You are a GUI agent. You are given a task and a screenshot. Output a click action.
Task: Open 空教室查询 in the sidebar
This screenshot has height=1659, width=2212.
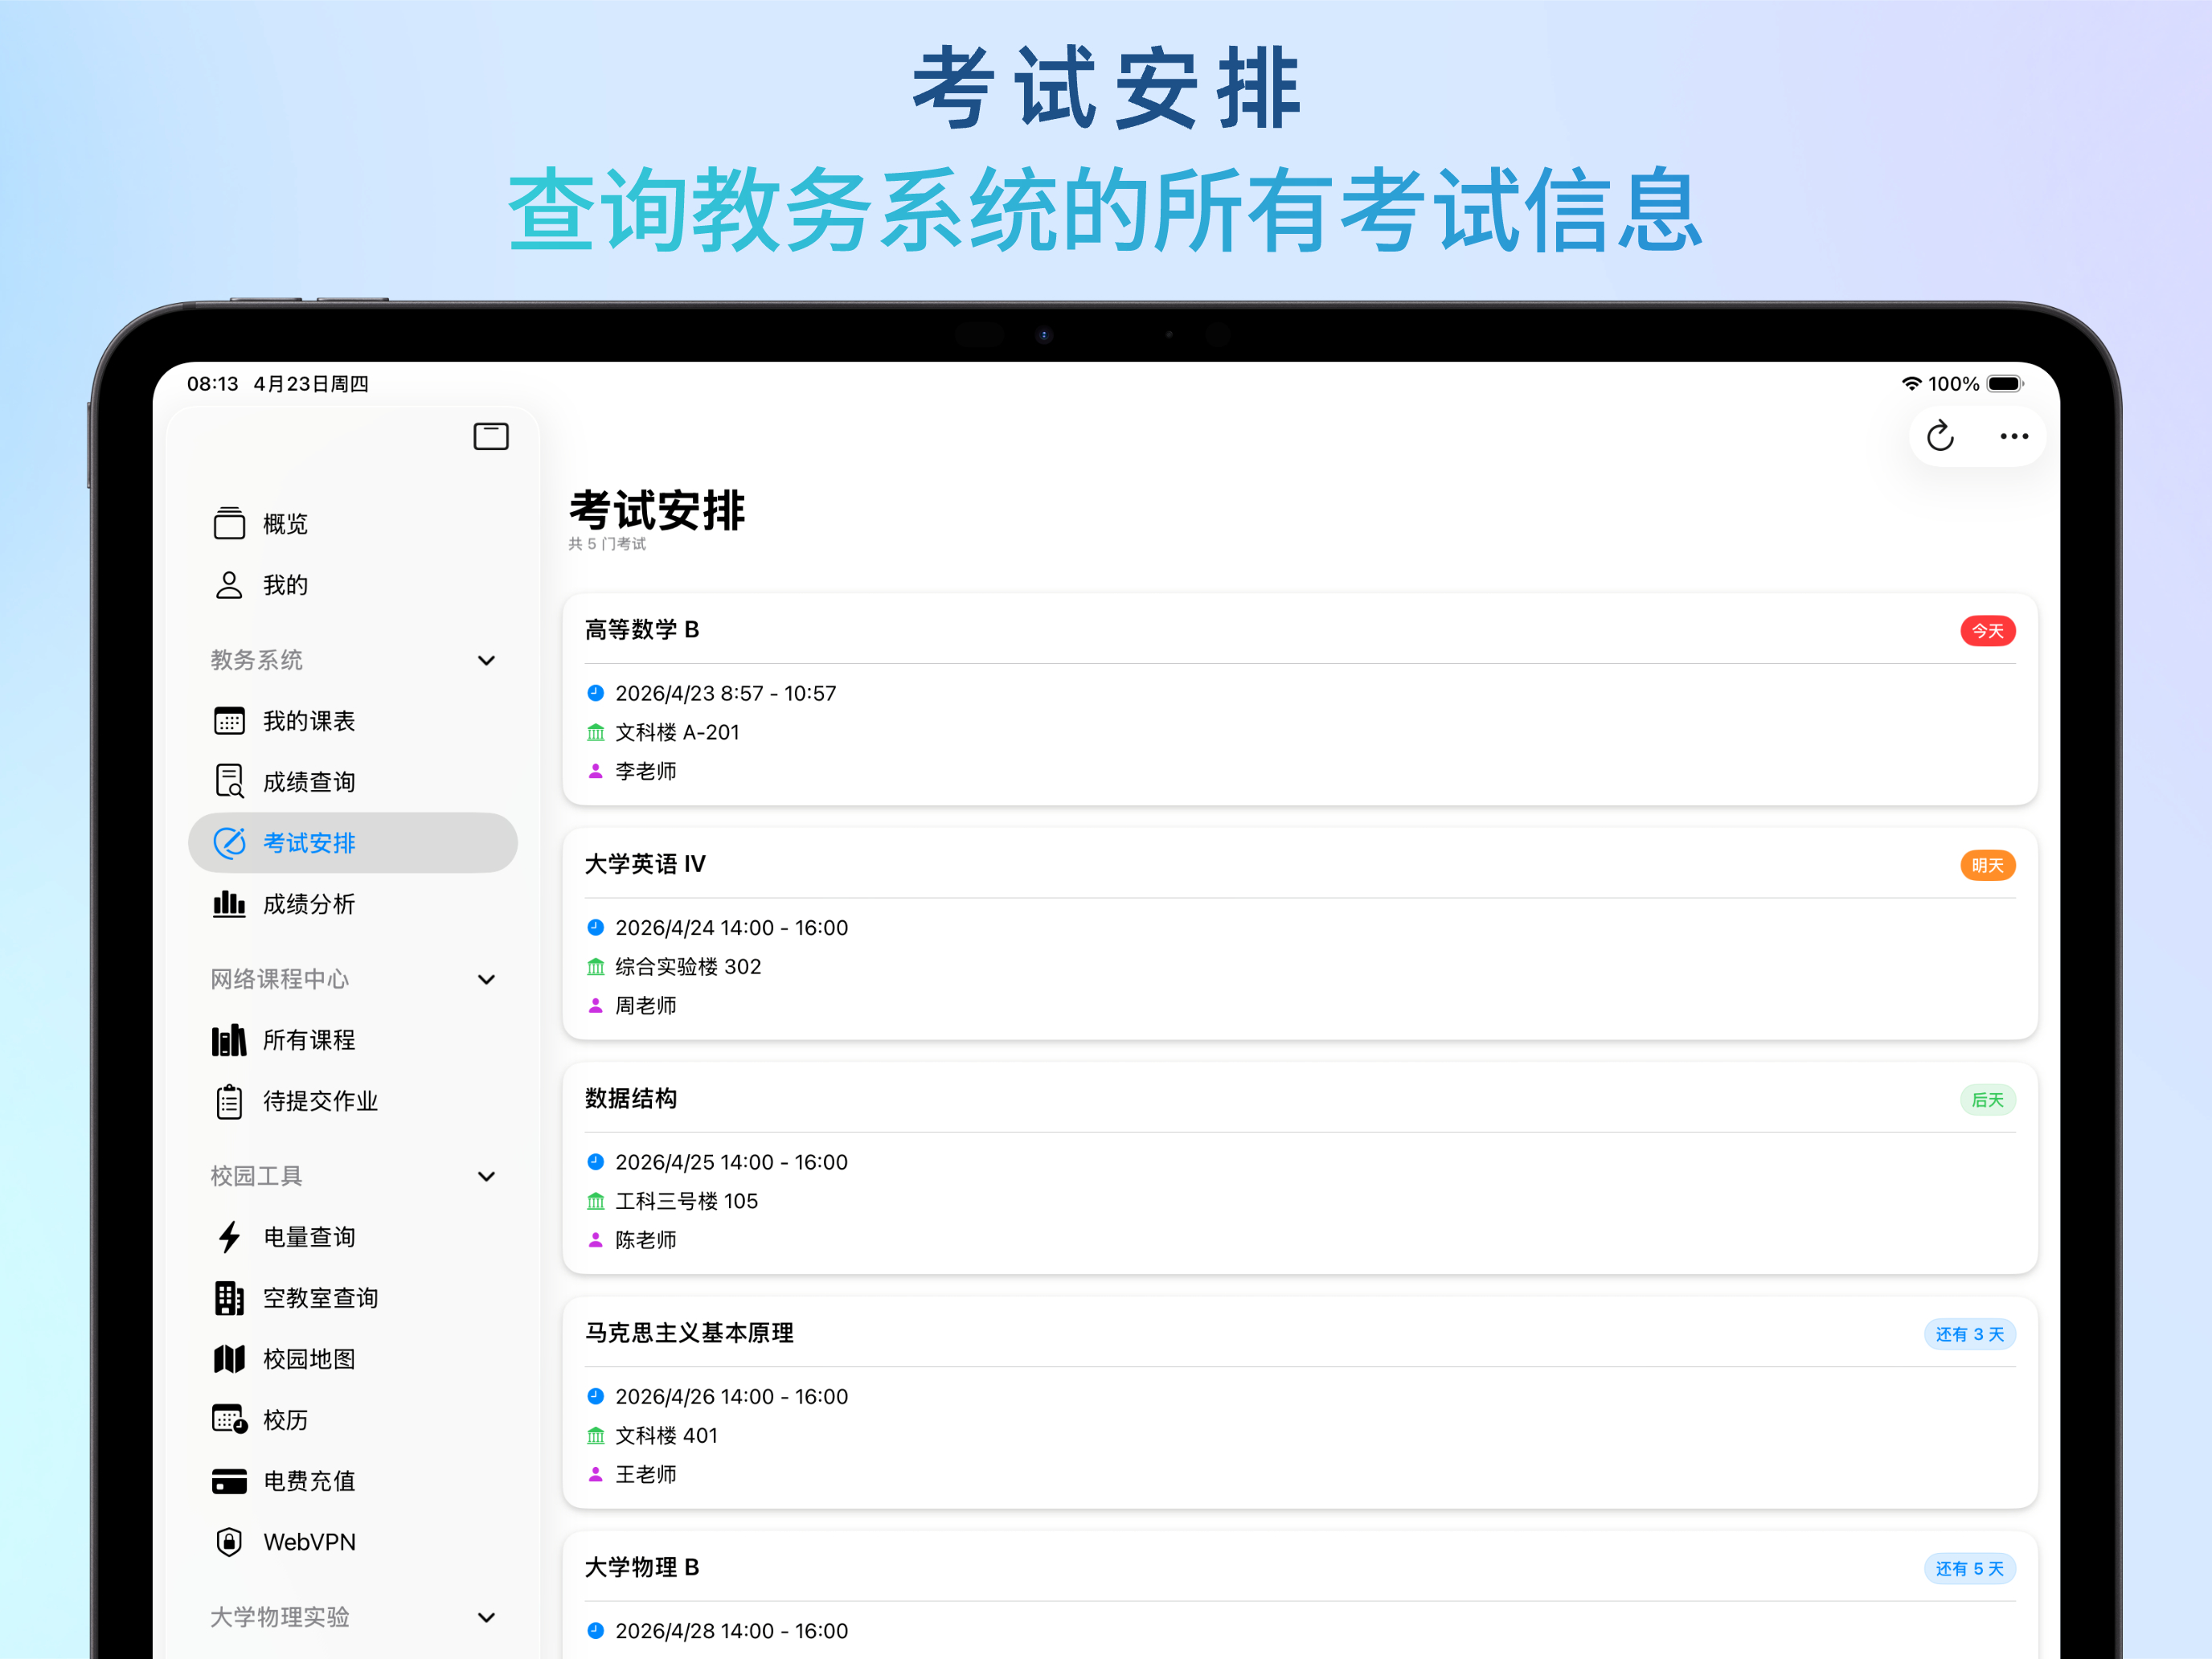point(352,1298)
